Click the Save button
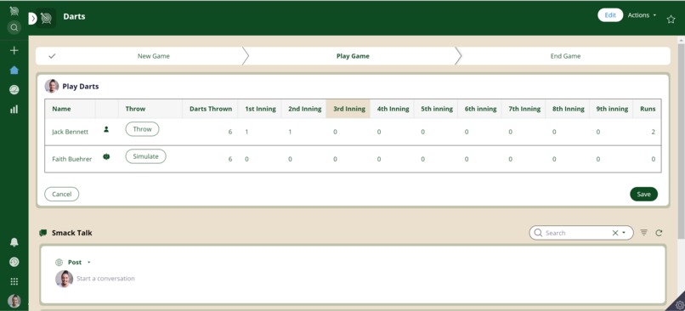Screen dimensions: 685x311 tap(643, 194)
